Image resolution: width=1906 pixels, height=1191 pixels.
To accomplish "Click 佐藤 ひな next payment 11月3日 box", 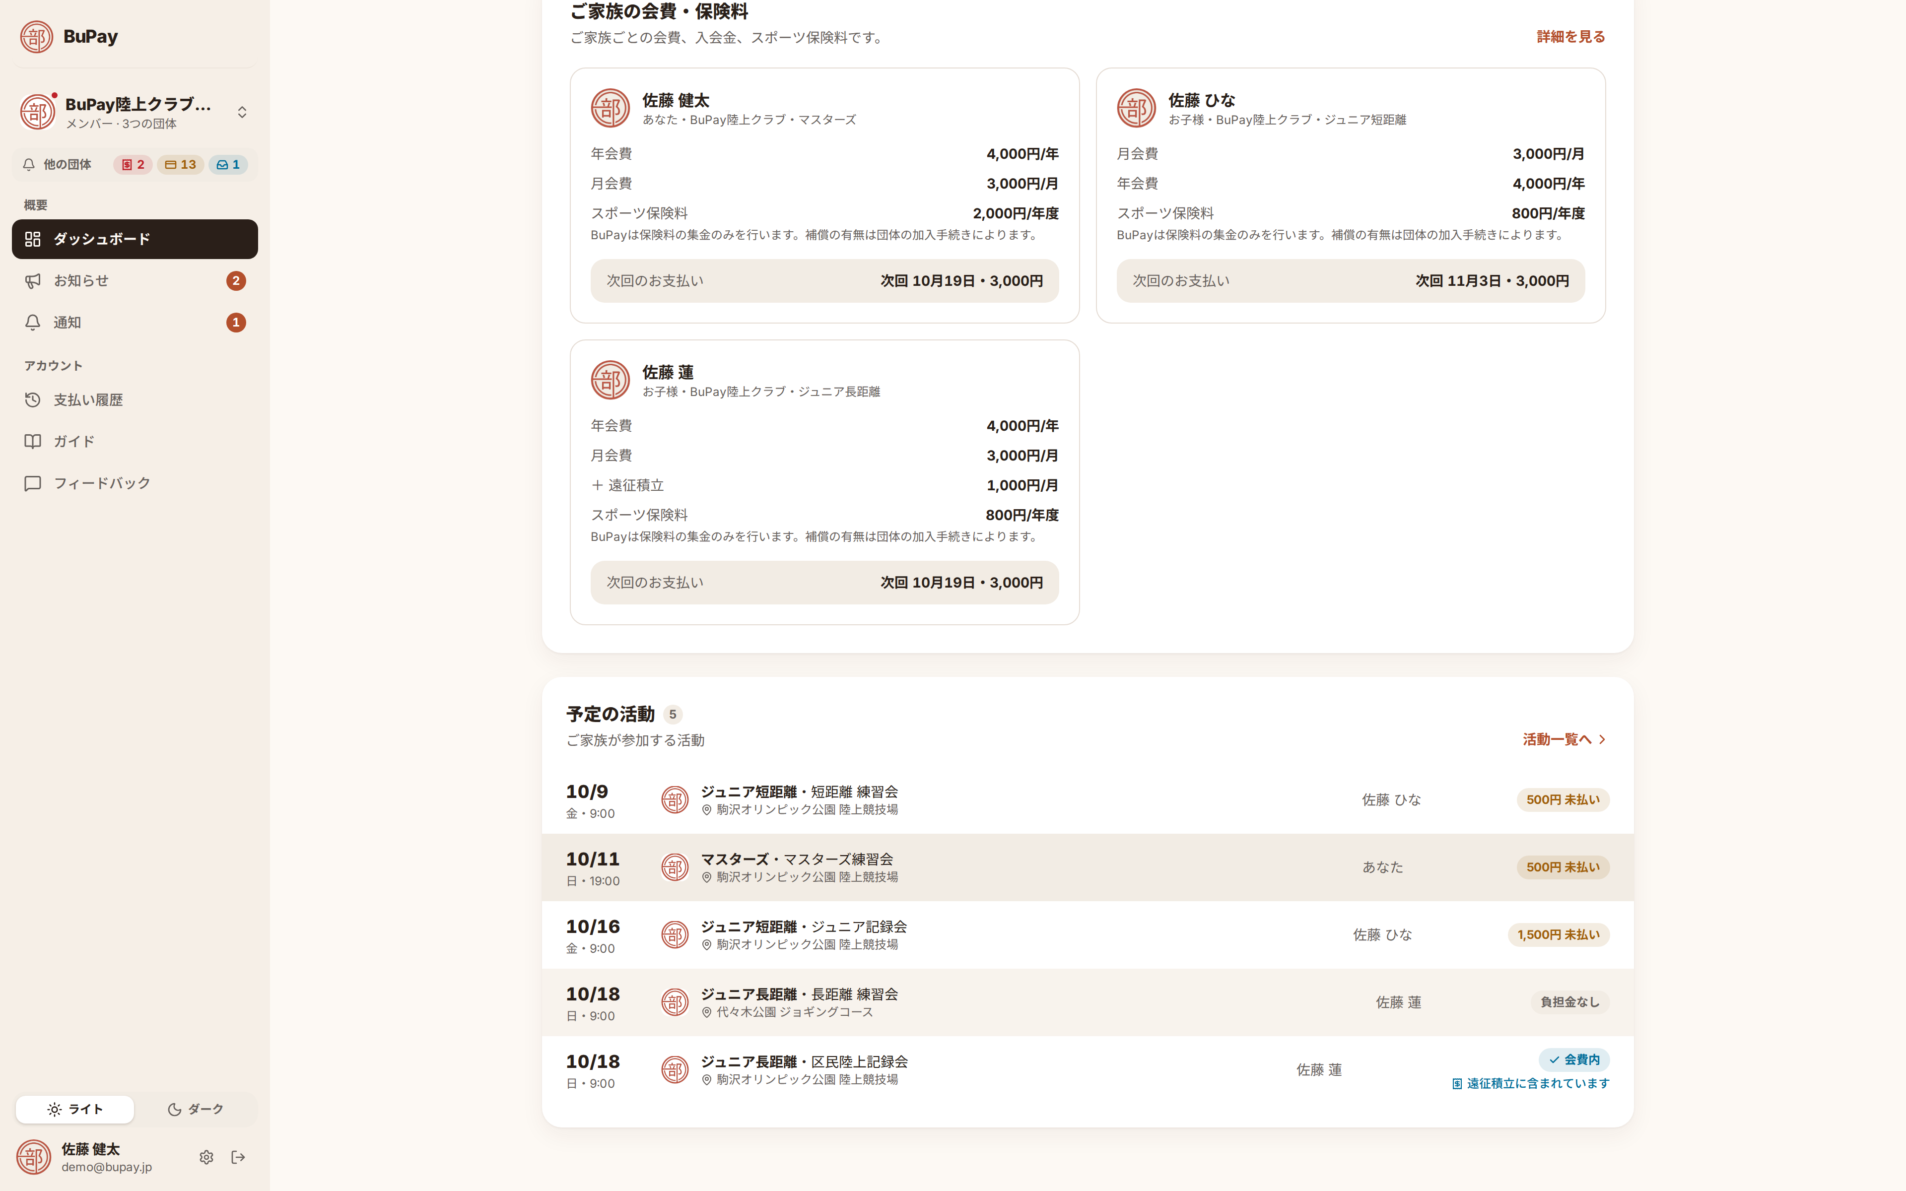I will (1351, 280).
